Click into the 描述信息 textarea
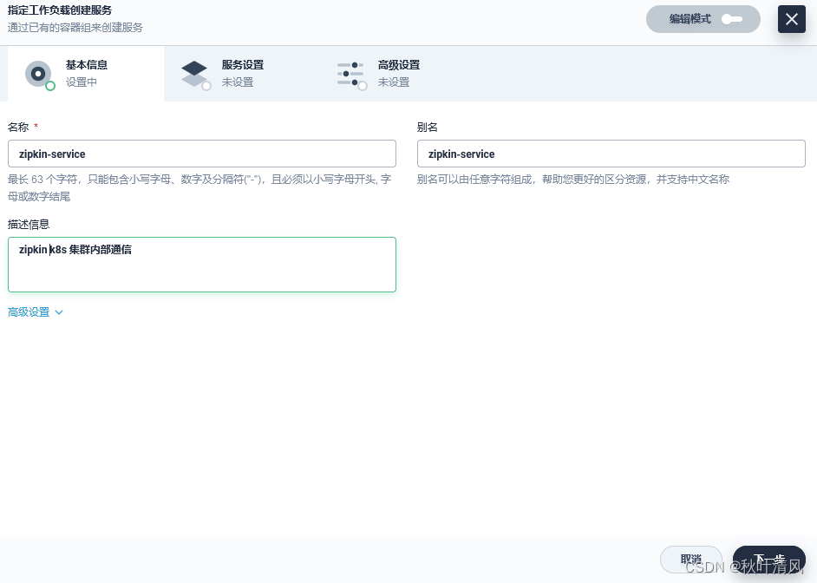817x583 pixels. (x=201, y=265)
